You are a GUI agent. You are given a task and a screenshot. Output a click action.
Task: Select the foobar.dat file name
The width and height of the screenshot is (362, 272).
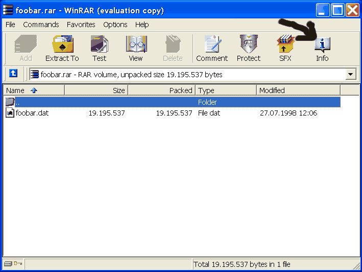(x=32, y=113)
